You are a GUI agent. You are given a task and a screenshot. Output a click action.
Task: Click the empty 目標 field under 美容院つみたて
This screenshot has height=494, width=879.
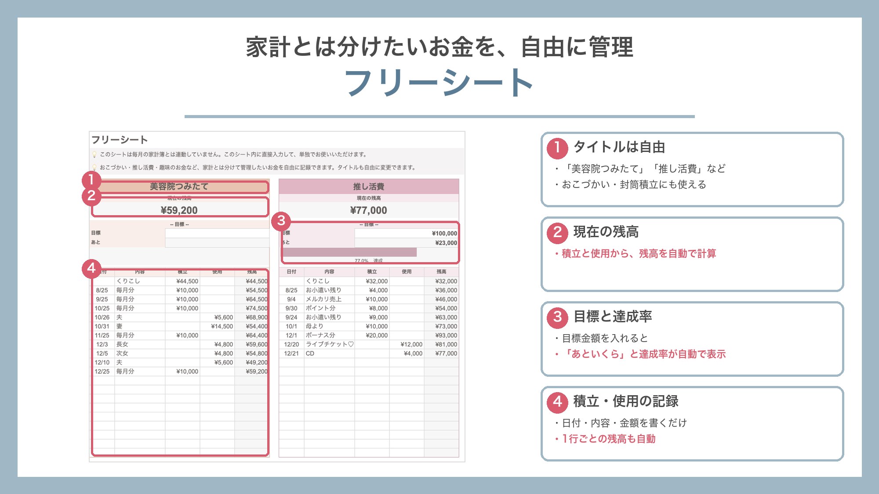(217, 233)
